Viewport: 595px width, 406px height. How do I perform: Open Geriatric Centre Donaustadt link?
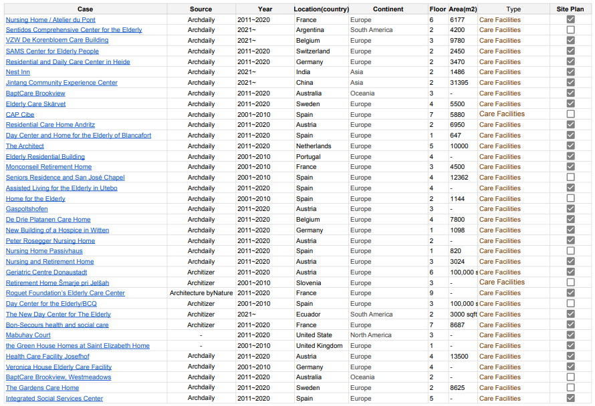click(46, 272)
